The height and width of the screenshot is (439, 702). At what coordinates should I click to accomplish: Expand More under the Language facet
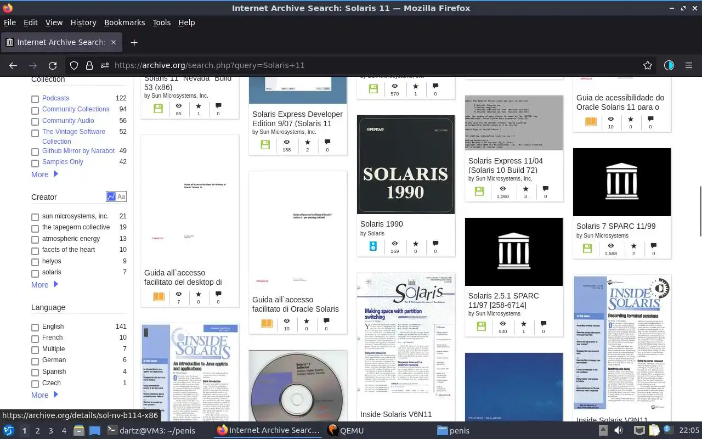[44, 395]
